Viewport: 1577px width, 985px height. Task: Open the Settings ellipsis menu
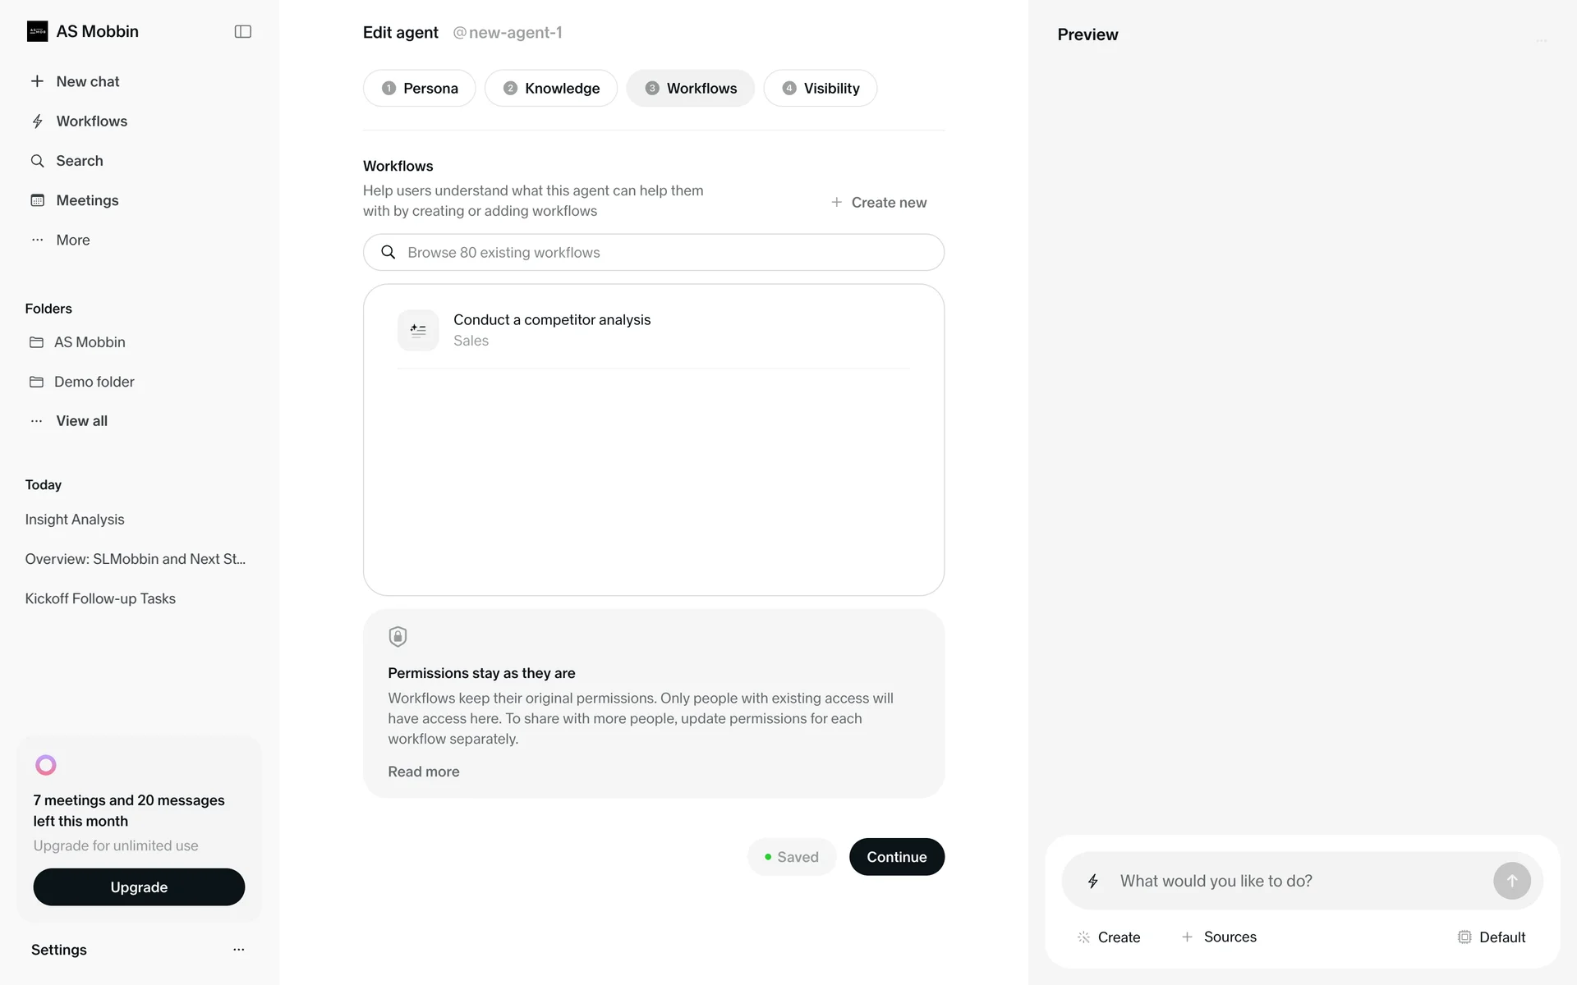coord(239,950)
